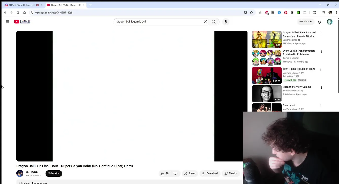Open Every Saiyan Transformation thumbnail
This screenshot has width=339, height=184.
[x=267, y=57]
